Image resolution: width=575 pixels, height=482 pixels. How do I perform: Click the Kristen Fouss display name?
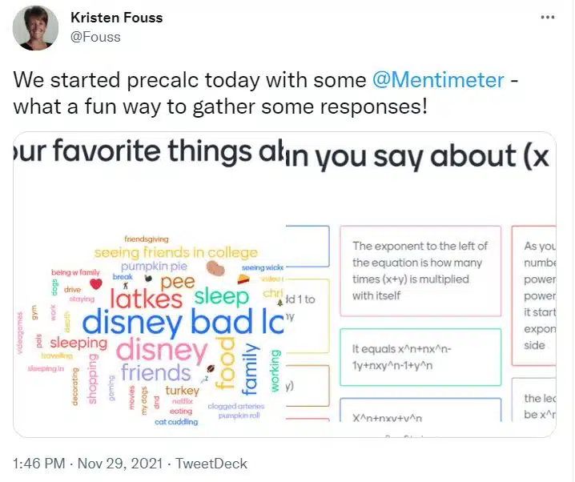(x=117, y=18)
